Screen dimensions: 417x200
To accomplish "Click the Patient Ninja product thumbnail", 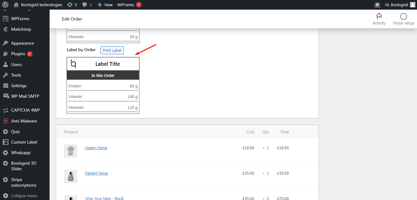I will coord(71,176).
